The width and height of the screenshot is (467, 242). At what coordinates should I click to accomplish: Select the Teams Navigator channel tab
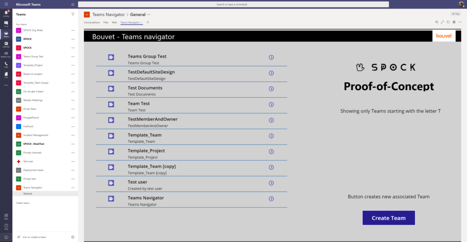point(130,22)
